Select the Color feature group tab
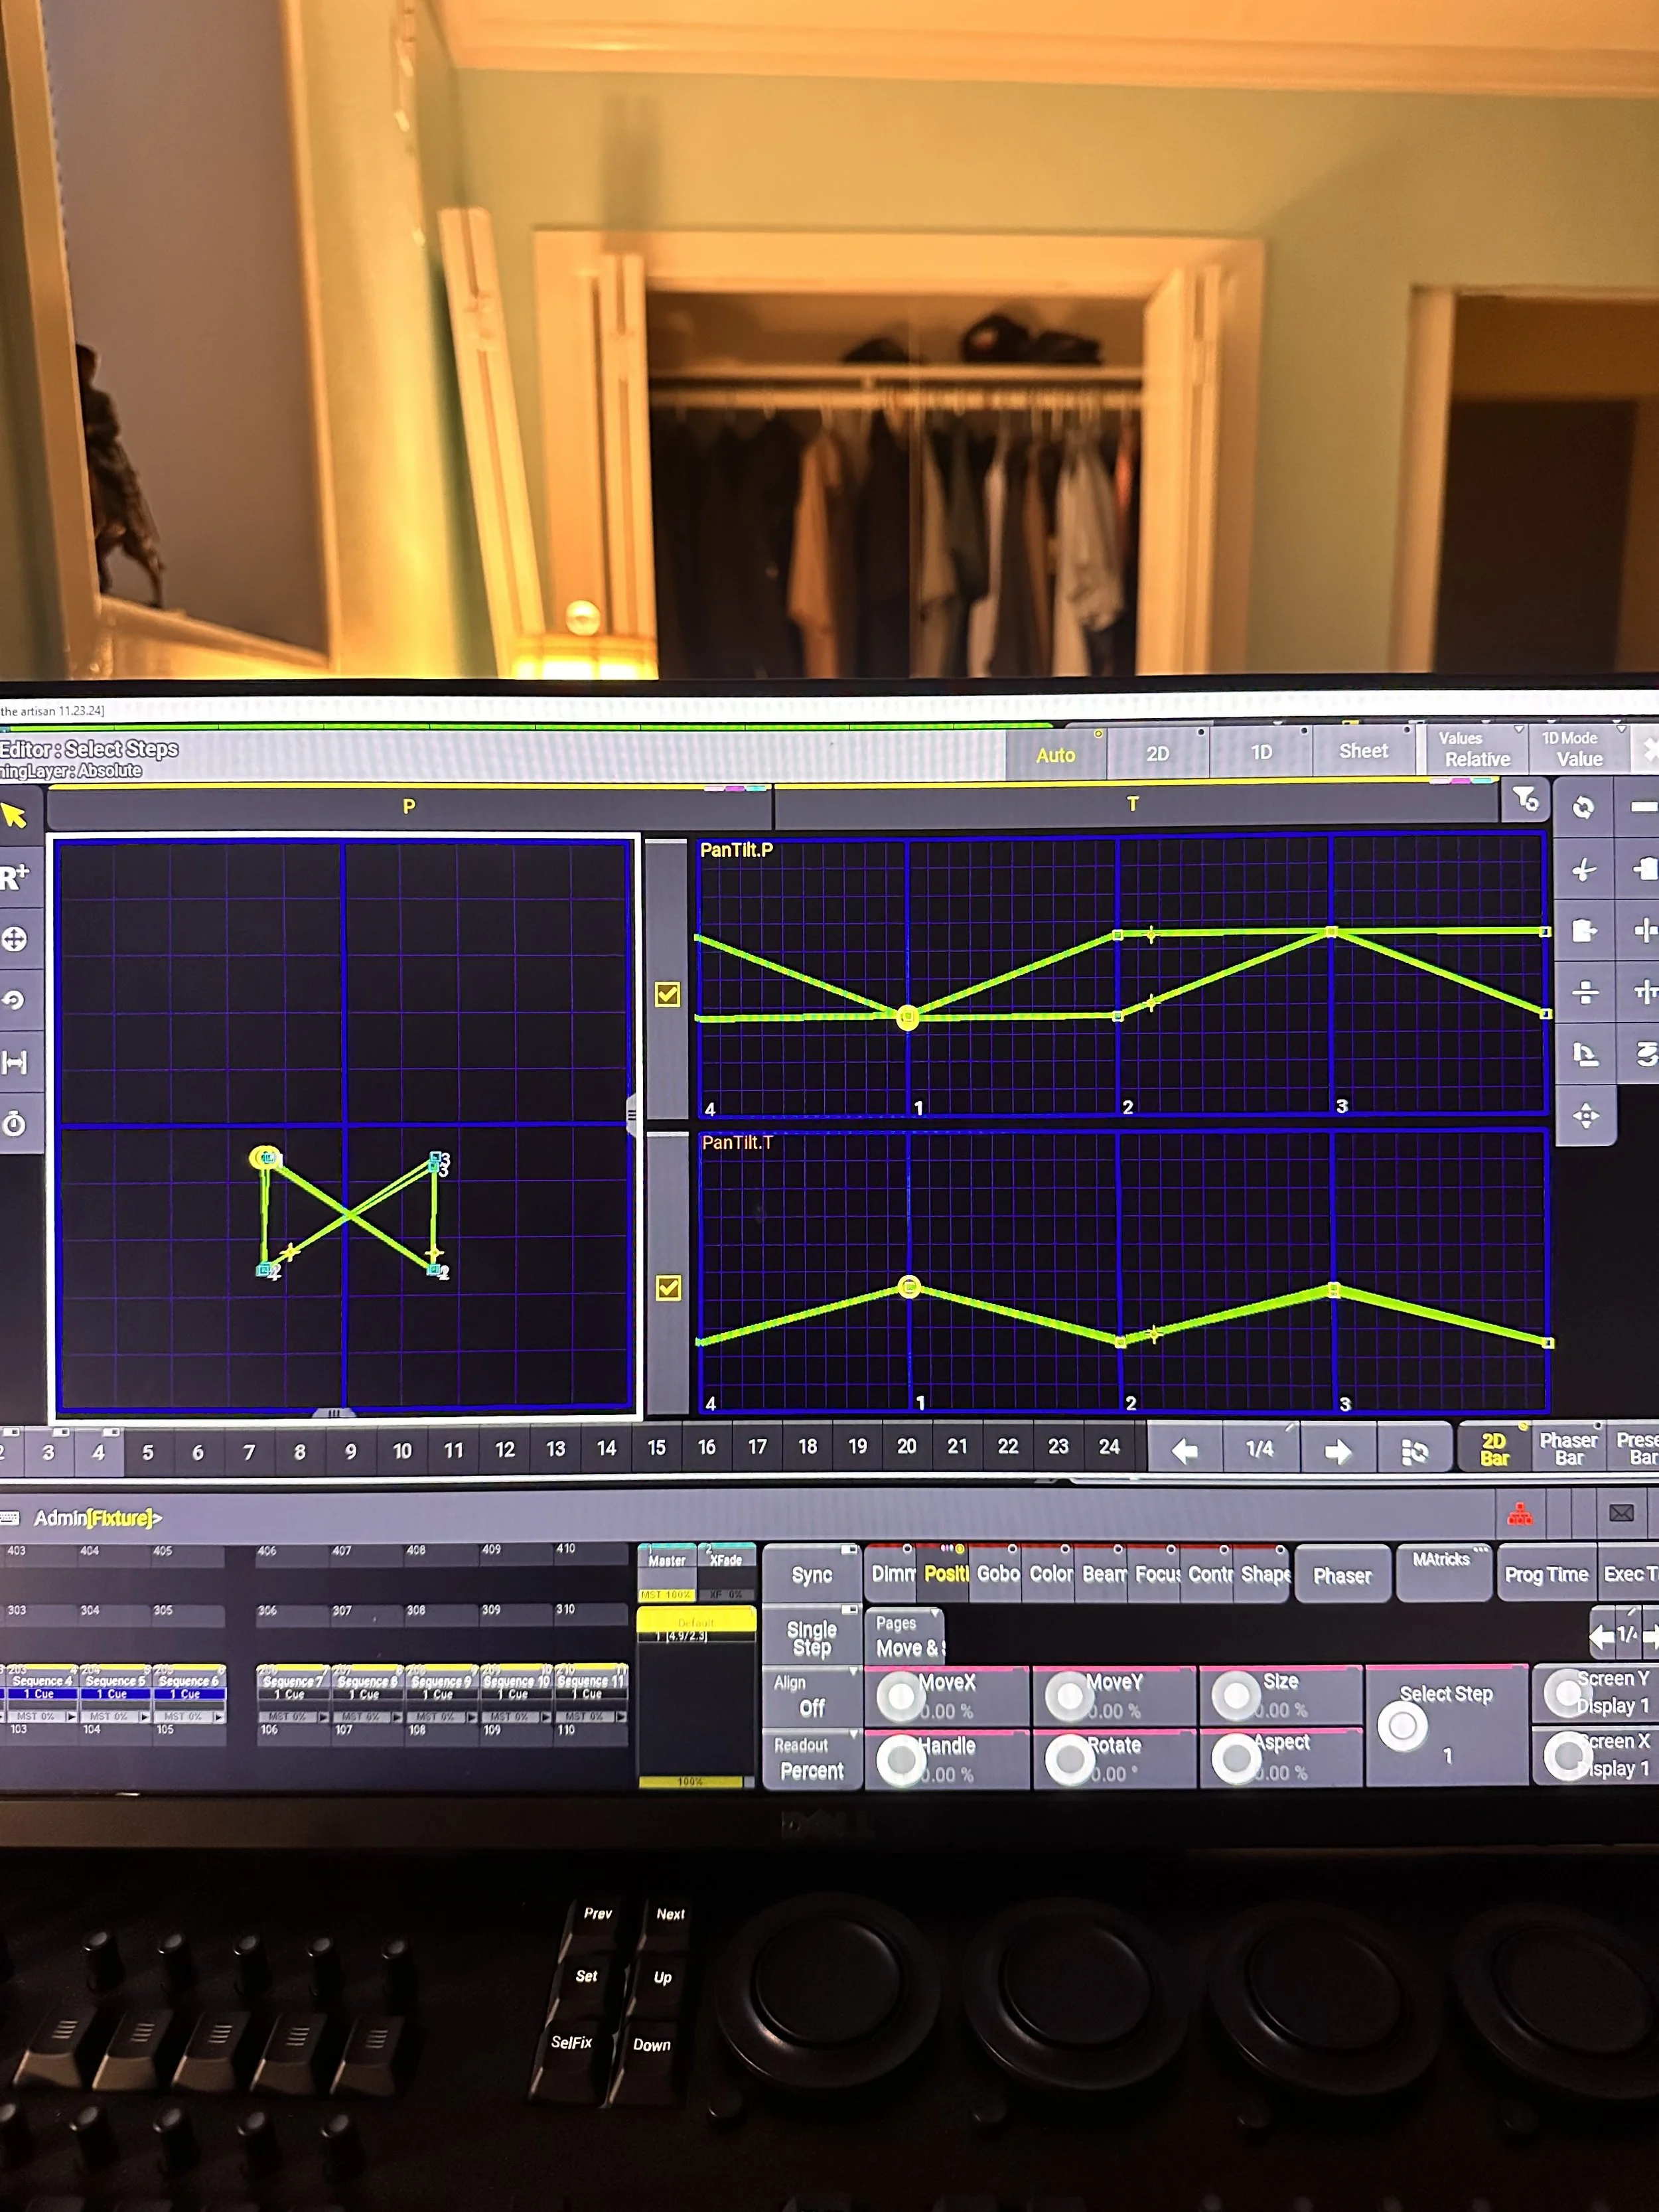The width and height of the screenshot is (1659, 2212). tap(1050, 1574)
